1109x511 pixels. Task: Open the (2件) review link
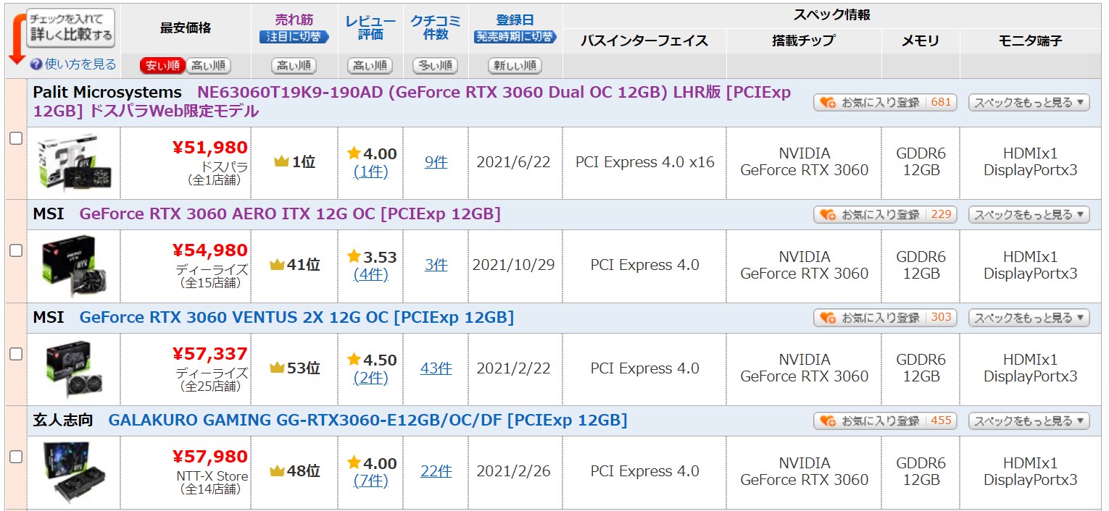pyautogui.click(x=371, y=378)
